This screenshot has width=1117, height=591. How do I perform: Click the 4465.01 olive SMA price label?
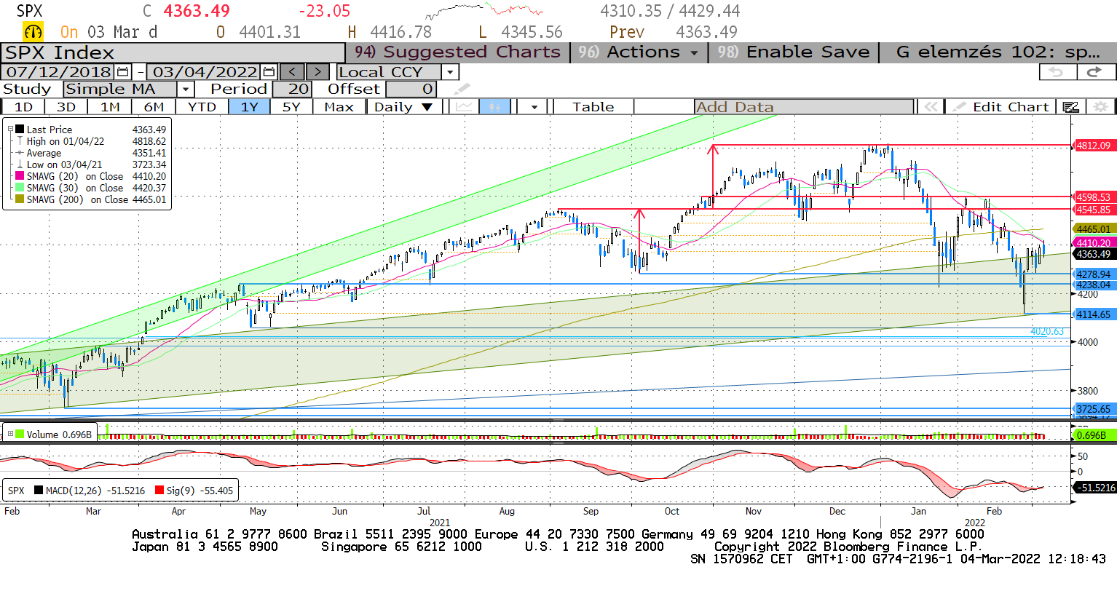1094,229
